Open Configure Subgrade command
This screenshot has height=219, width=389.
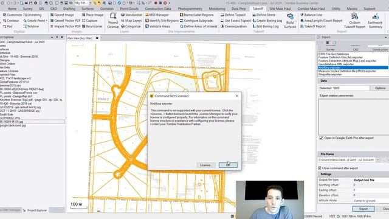196,21
